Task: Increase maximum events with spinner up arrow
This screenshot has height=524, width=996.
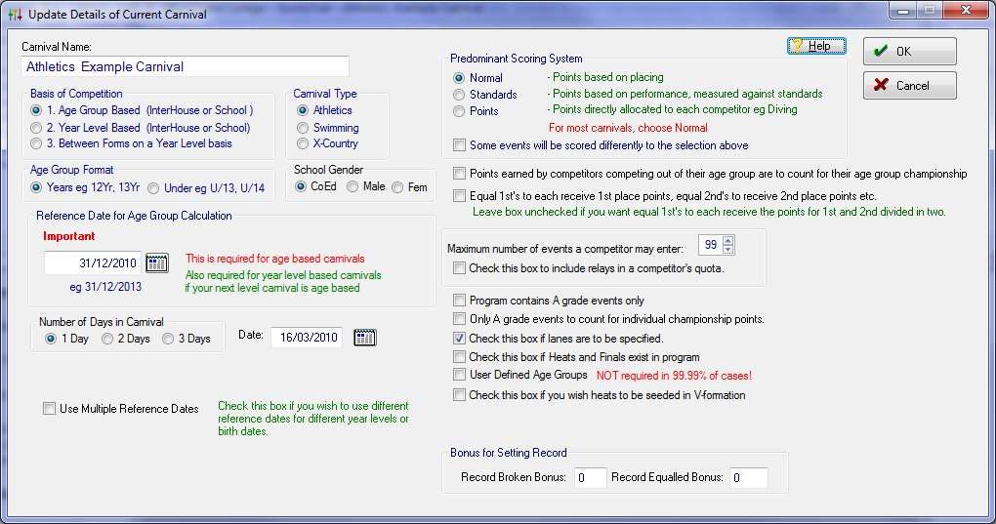Action: pos(728,240)
